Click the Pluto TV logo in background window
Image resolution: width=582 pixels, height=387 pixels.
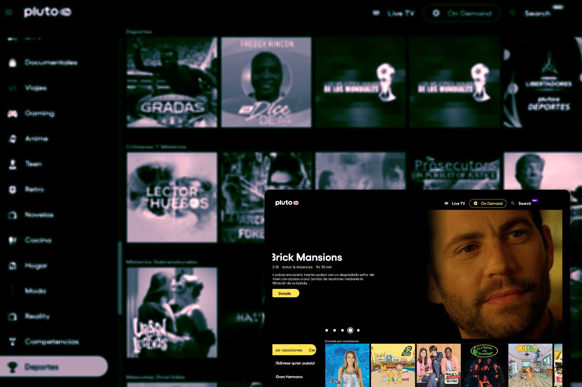click(48, 12)
